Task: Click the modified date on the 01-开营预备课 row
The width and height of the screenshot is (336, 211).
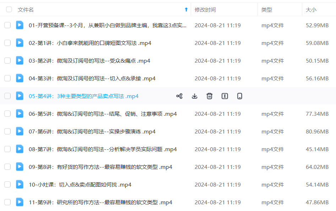Action: tap(217, 25)
